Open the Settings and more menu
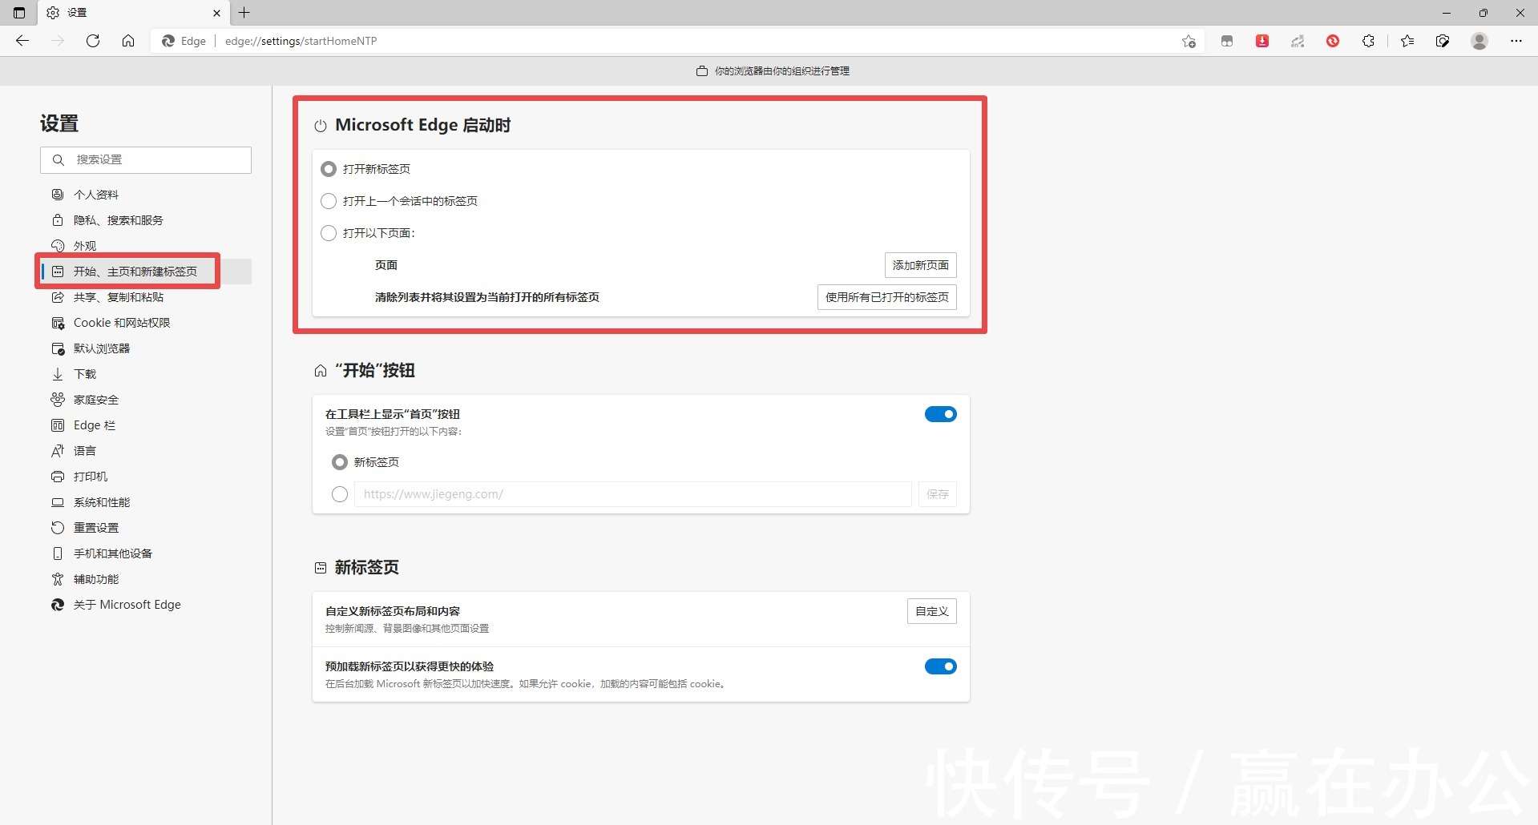 [1516, 41]
